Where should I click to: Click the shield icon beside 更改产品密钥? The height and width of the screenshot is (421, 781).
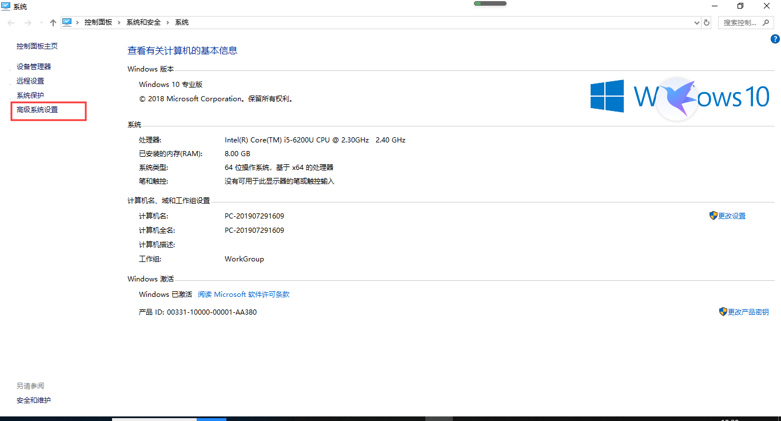pos(723,312)
